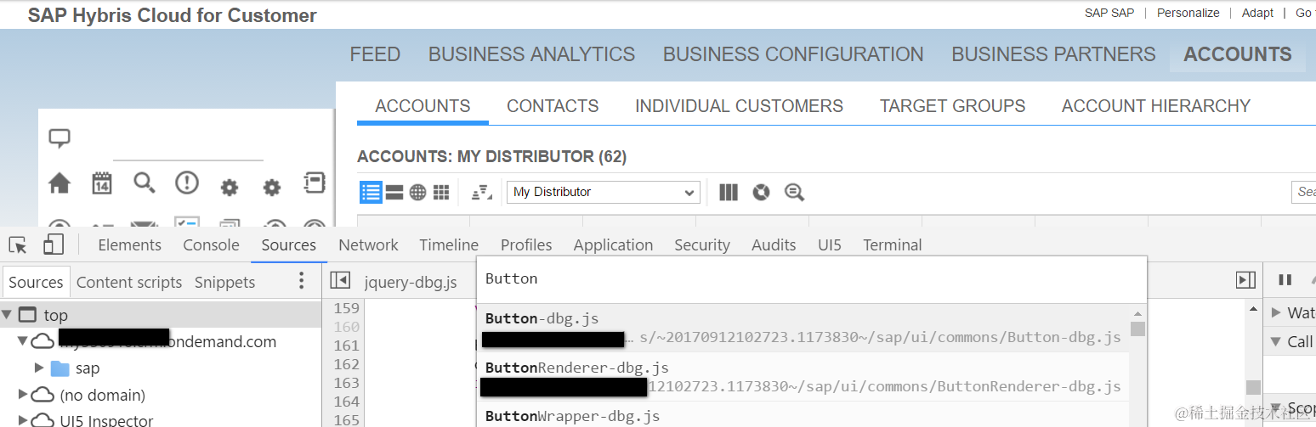
Task: Click line number 162 in the editor gutter
Action: (347, 364)
